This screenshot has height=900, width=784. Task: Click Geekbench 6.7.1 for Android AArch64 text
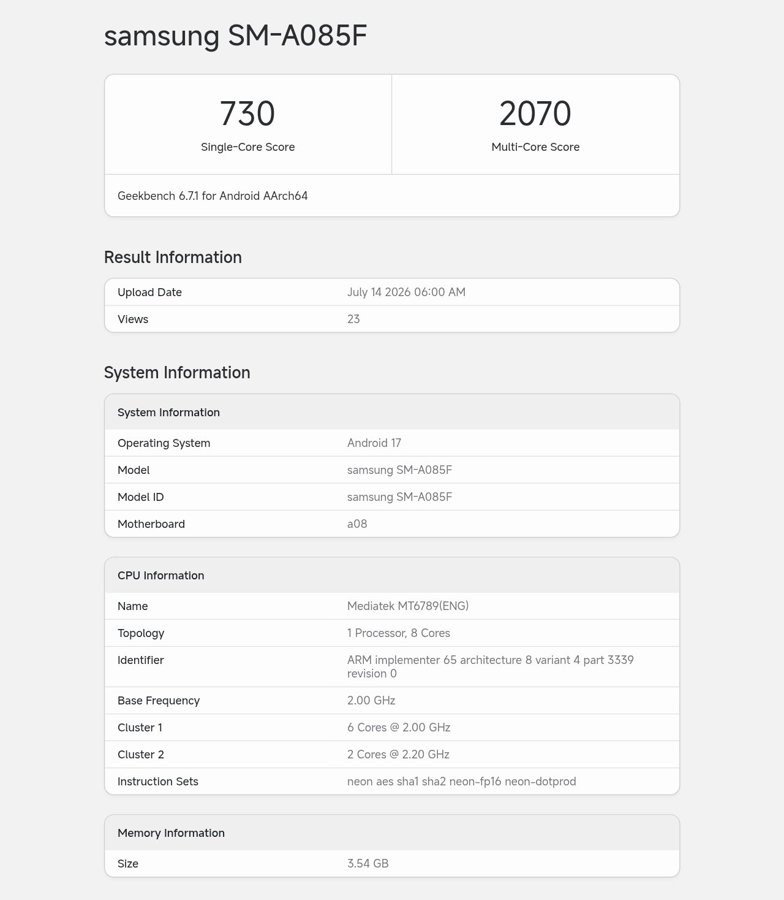tap(213, 196)
